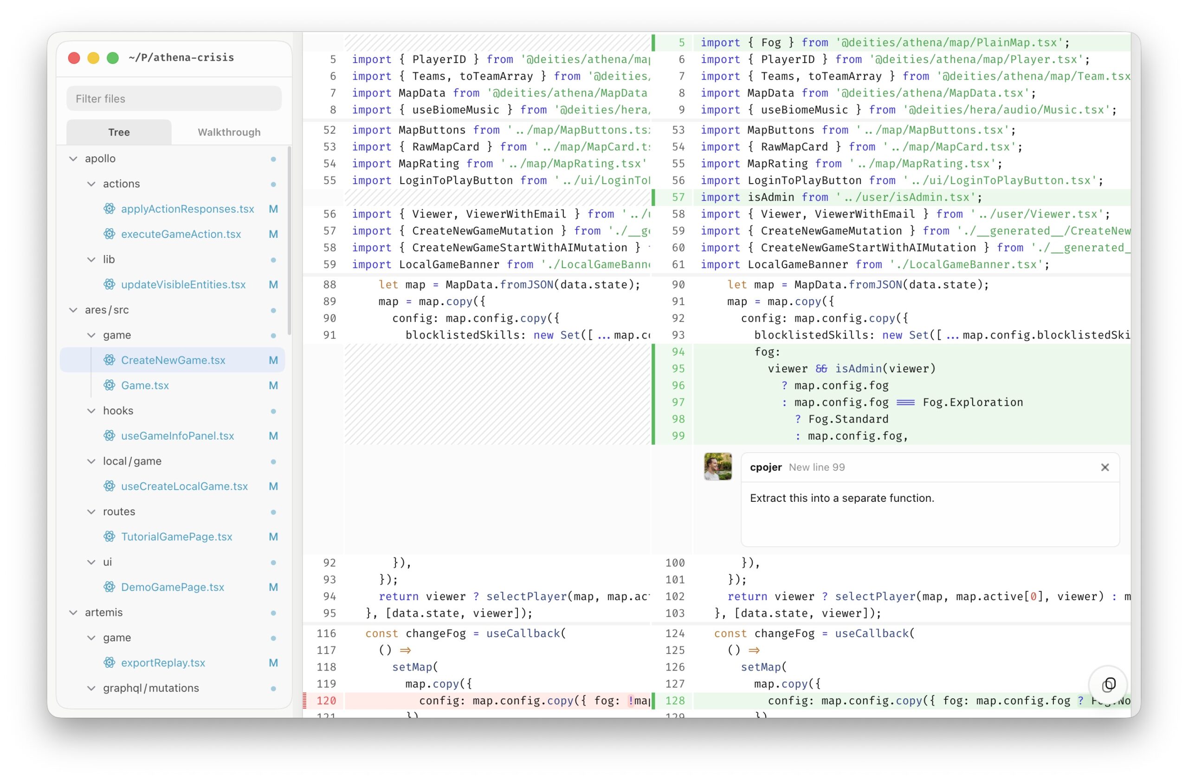
Task: Click the React icon beside useCreateLocalGame.tsx
Action: 110,486
